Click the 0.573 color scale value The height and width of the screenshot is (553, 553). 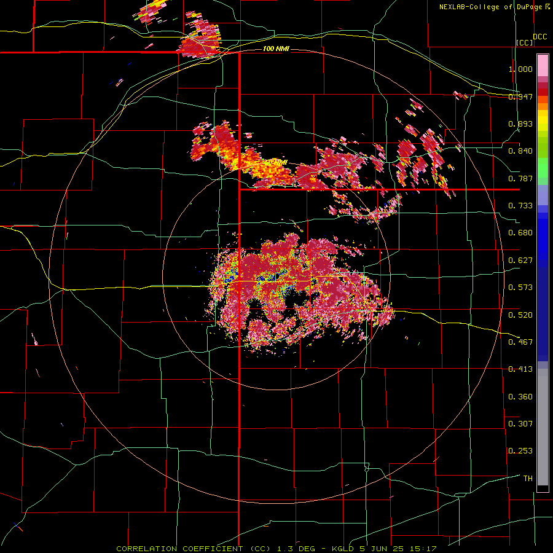[x=520, y=288]
